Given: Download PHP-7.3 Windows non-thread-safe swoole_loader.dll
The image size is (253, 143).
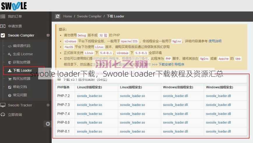Looking at the screenshot, I should point(175,105).
